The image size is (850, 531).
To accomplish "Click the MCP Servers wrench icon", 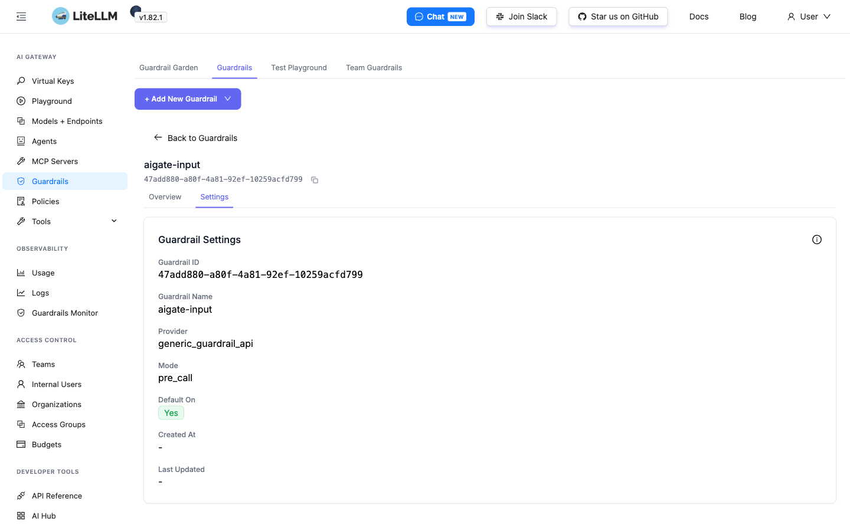I will coord(21,161).
